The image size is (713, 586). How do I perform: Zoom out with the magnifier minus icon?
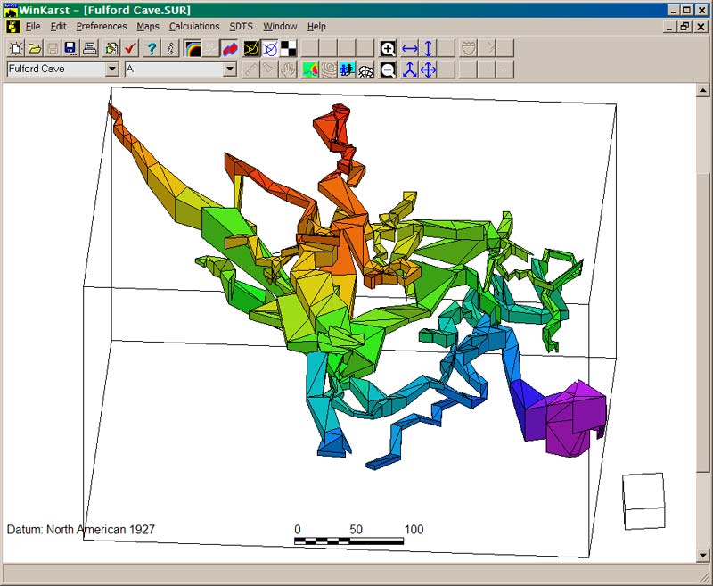tap(388, 70)
